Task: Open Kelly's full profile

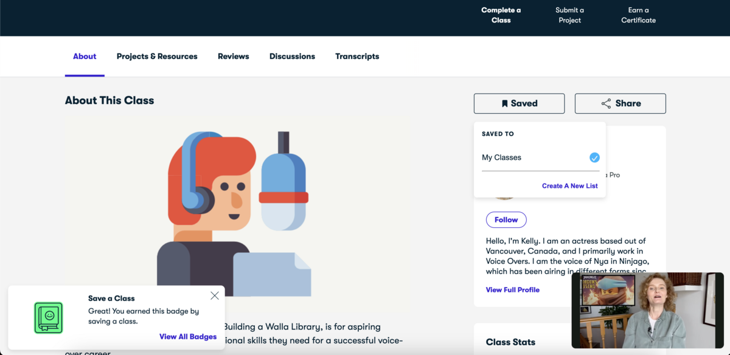Action: click(x=513, y=289)
